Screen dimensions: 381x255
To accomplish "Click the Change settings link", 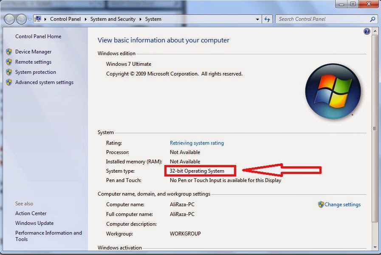I will [343, 204].
